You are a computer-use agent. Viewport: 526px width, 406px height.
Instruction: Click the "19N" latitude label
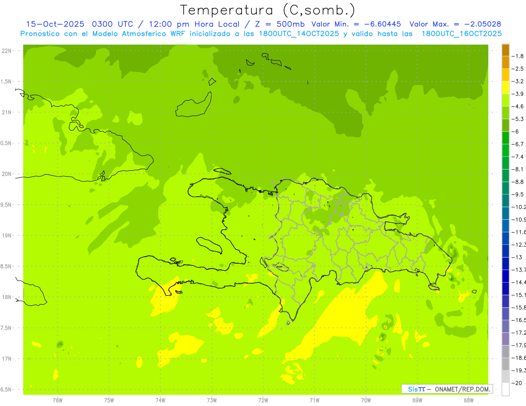7,236
